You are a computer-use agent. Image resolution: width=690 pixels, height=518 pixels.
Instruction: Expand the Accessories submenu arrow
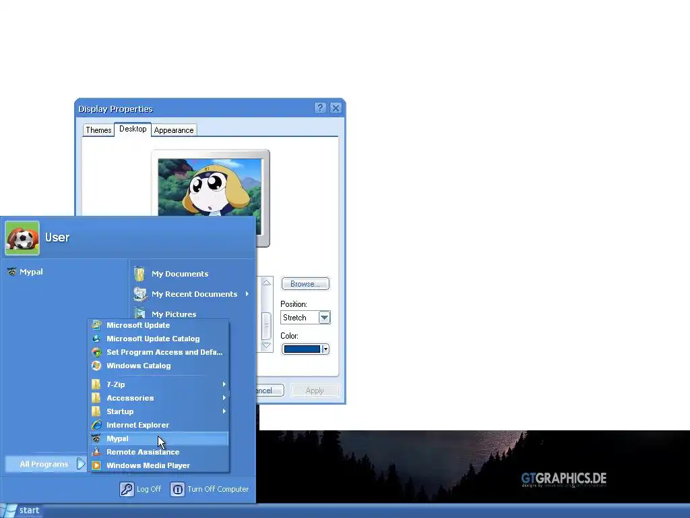pyautogui.click(x=224, y=398)
